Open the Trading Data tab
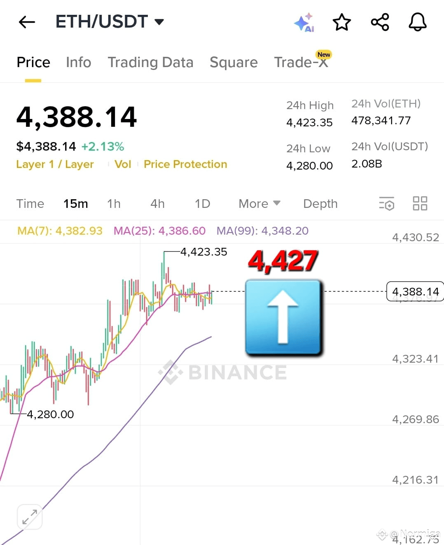 click(150, 62)
